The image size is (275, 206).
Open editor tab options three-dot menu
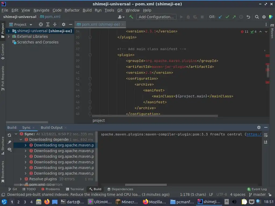click(x=266, y=24)
